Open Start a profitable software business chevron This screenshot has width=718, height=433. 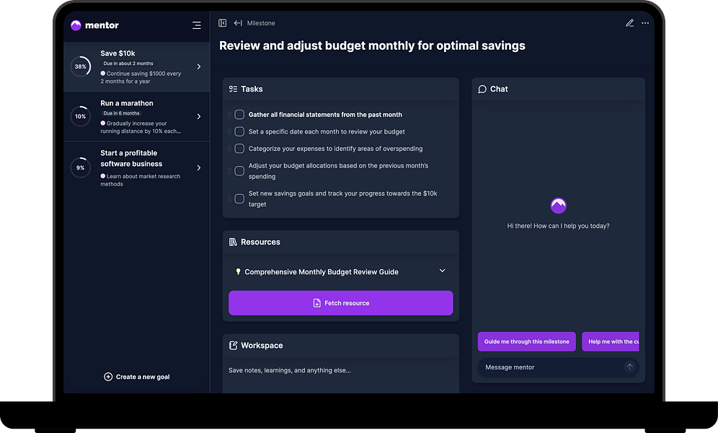(199, 167)
